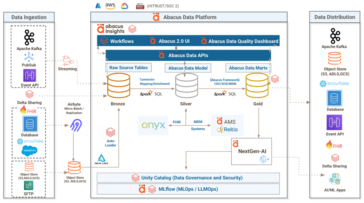
Task: Click Snowflake logo in Data Ingestion
Action: 30,141
